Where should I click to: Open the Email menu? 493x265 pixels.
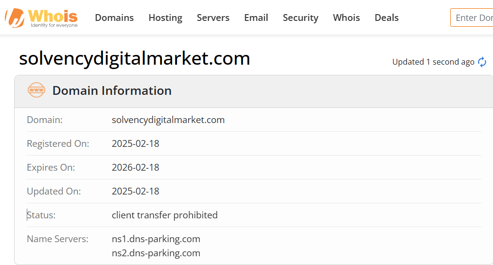256,18
